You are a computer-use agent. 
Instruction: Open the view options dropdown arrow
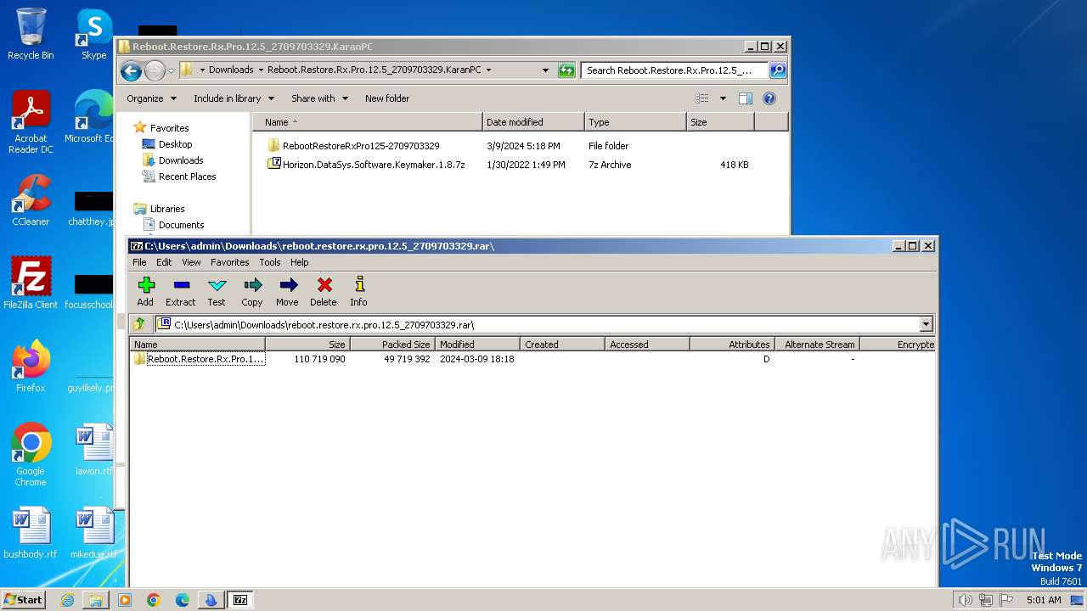(x=723, y=98)
